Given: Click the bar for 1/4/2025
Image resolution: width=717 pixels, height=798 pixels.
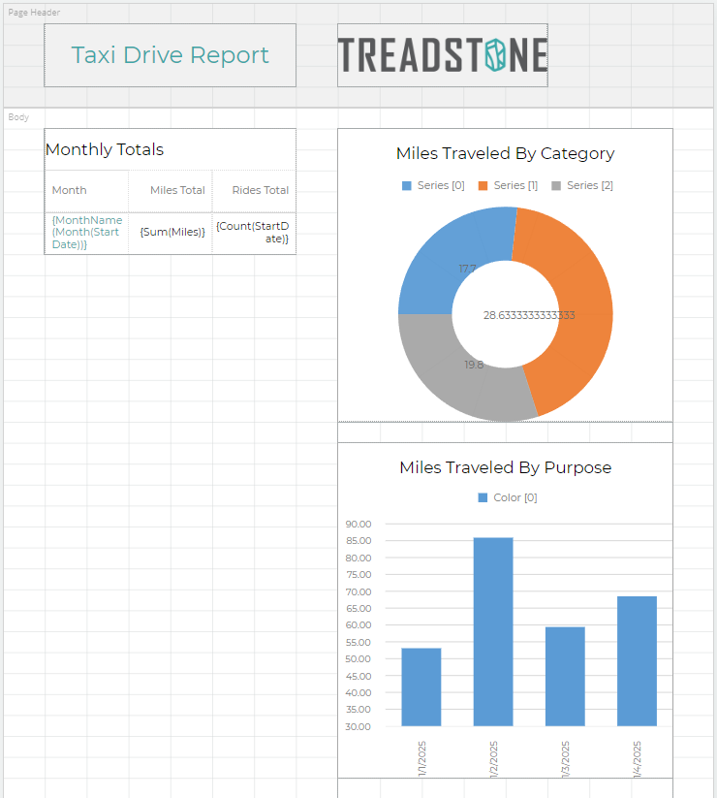Looking at the screenshot, I should click(x=637, y=659).
